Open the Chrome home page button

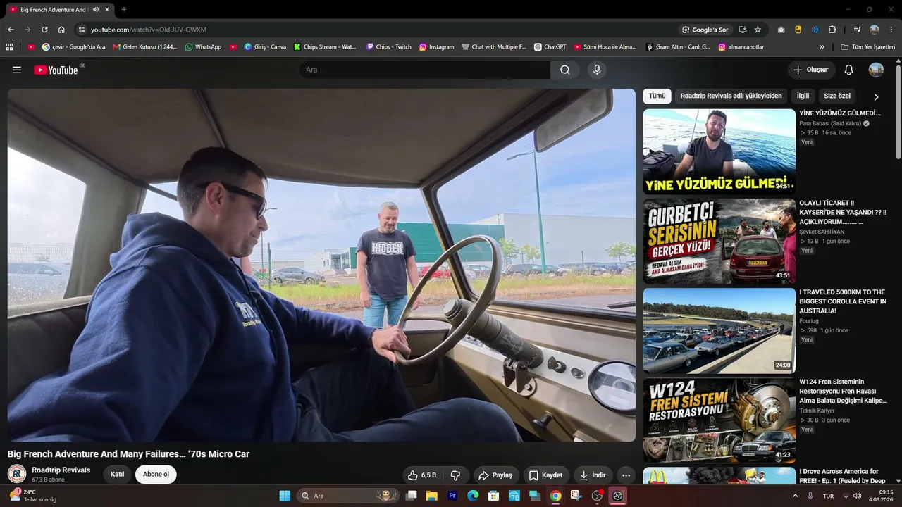pyautogui.click(x=61, y=30)
